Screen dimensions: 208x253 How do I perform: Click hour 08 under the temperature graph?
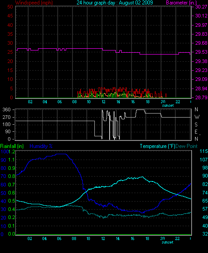pos(74,239)
